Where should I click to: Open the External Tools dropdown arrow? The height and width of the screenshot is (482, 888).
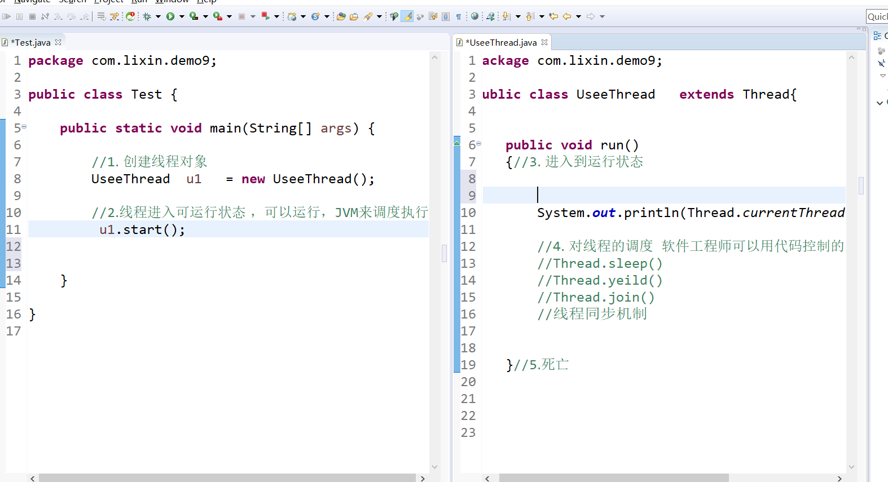click(229, 16)
